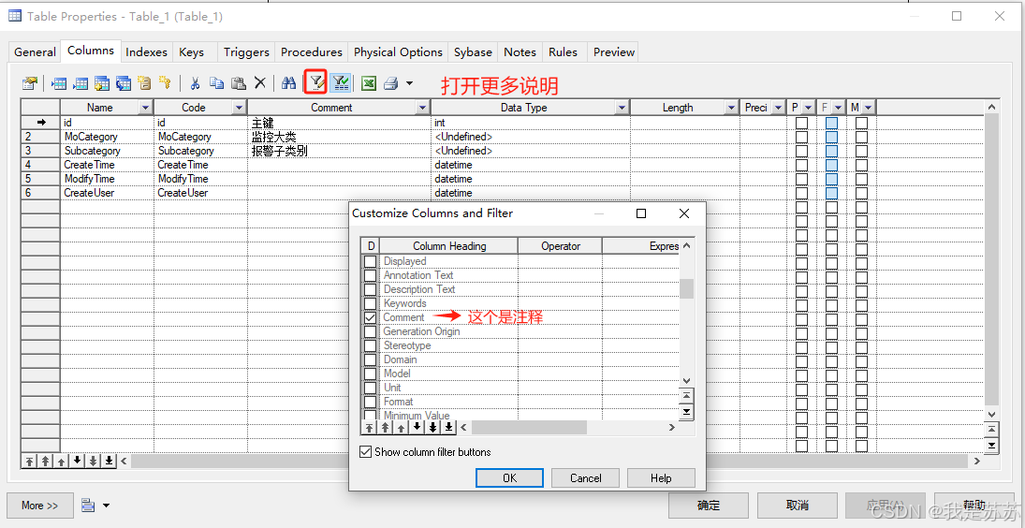Viewport: 1025px width, 528px height.
Task: Click the Add a Row toolbar icon
Action: [x=81, y=83]
